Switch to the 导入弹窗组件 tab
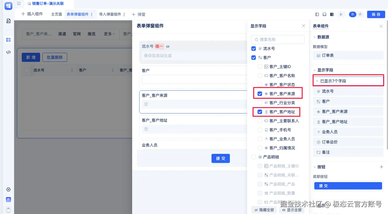Screen dimensions: 388x214 pos(110,14)
